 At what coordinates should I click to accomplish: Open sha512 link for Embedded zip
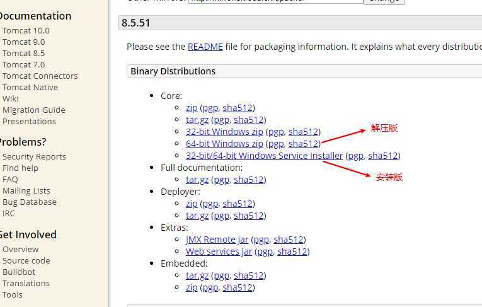(x=238, y=288)
